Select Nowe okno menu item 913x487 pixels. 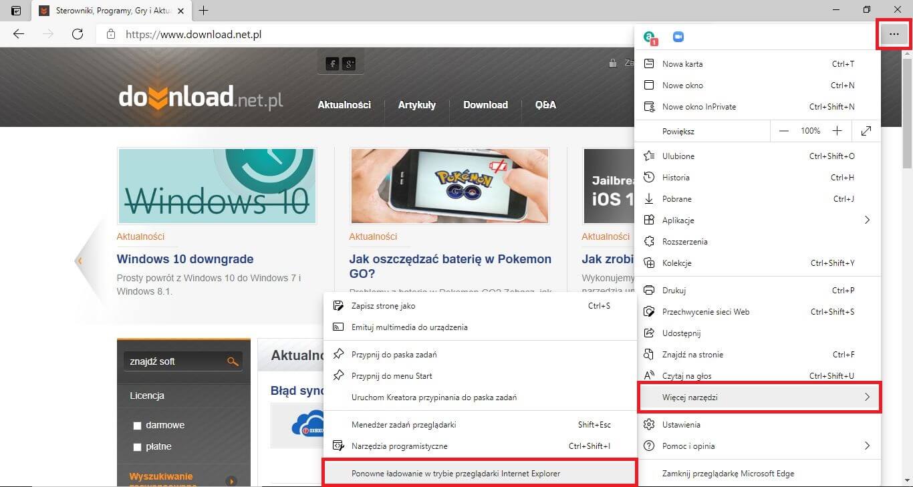757,86
